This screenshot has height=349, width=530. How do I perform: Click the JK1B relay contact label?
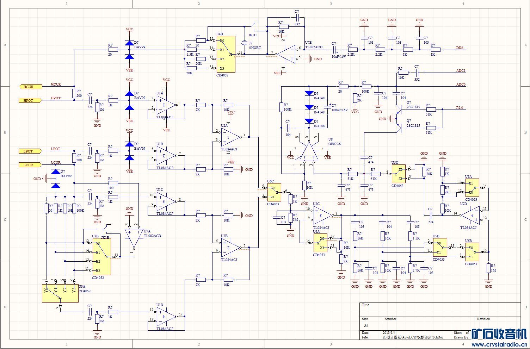(x=105, y=237)
